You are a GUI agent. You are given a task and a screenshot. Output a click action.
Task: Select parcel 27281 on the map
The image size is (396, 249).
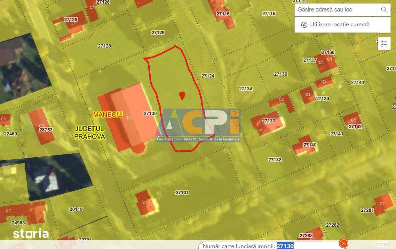367,210
